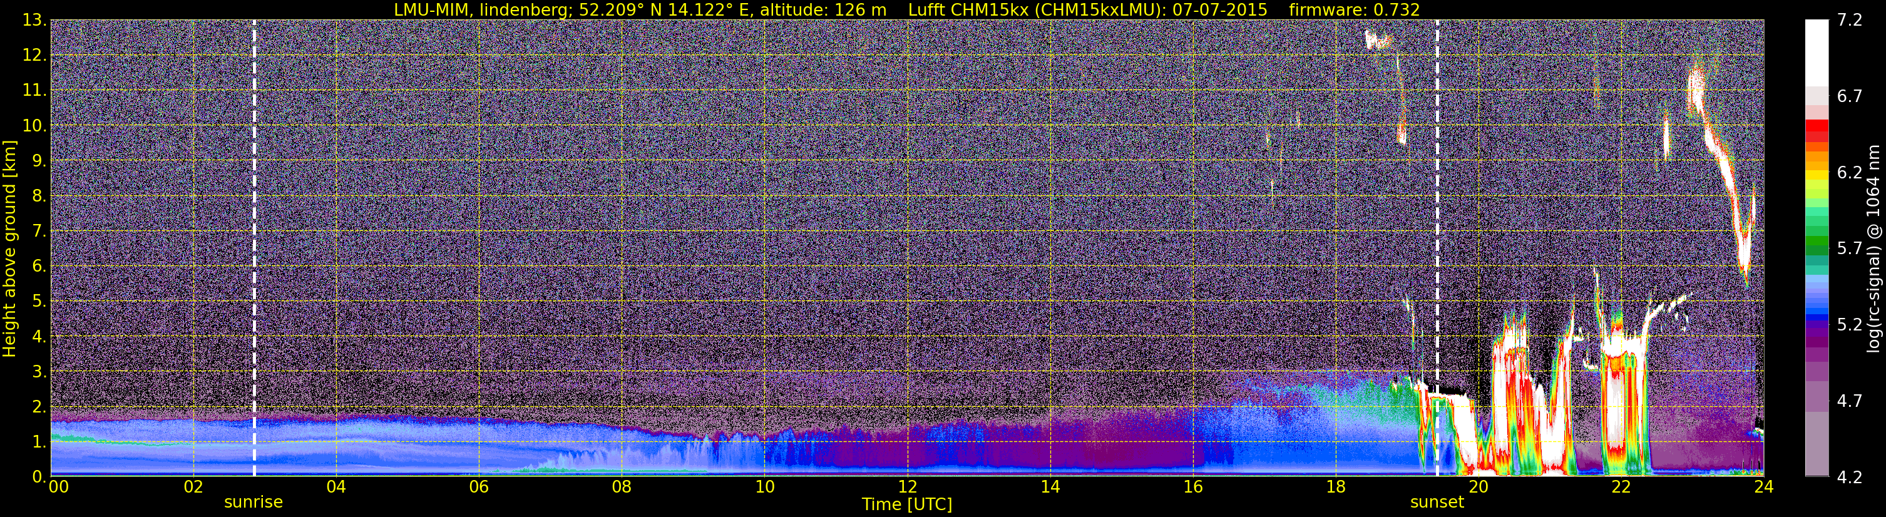Click the "6." tick on the height axis

(38, 267)
